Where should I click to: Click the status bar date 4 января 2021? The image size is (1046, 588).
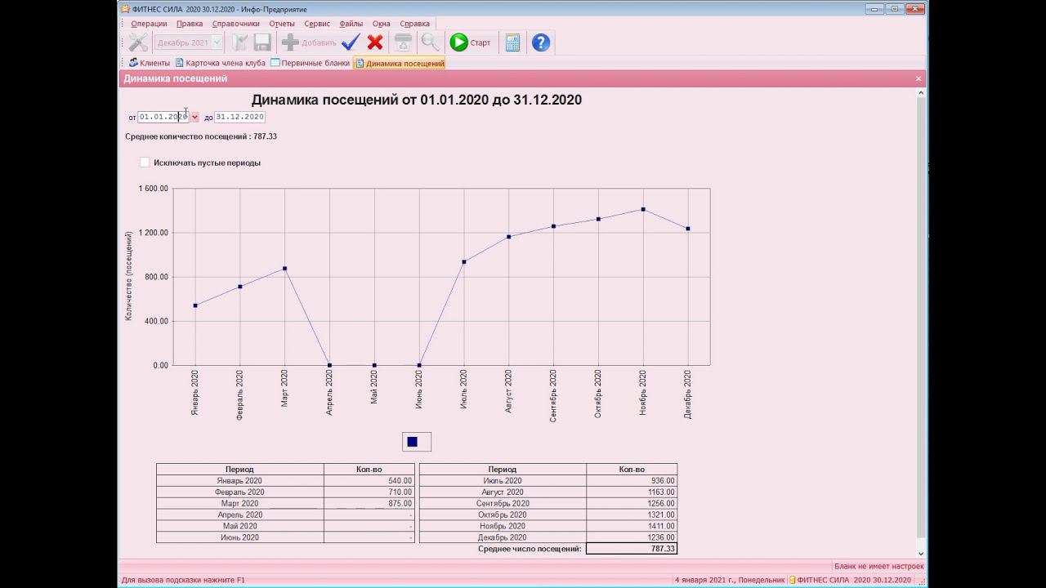pyautogui.click(x=729, y=580)
